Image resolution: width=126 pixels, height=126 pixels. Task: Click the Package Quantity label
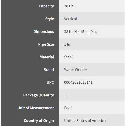click(39, 95)
